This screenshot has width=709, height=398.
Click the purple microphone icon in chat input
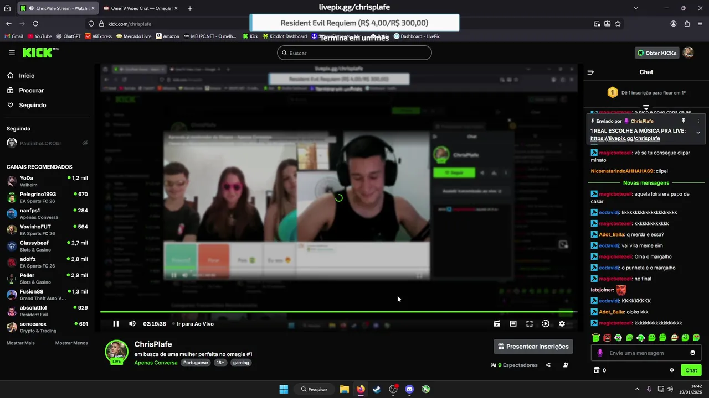coord(600,353)
